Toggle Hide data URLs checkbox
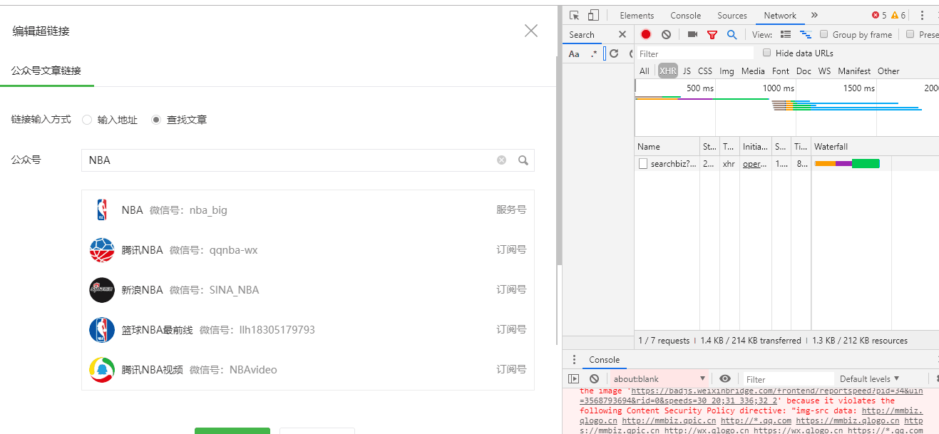Screen dimensions: 939x434 coord(767,53)
